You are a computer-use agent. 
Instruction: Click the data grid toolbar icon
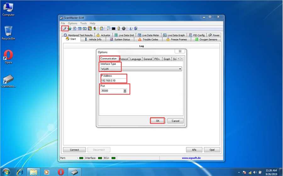(80, 29)
